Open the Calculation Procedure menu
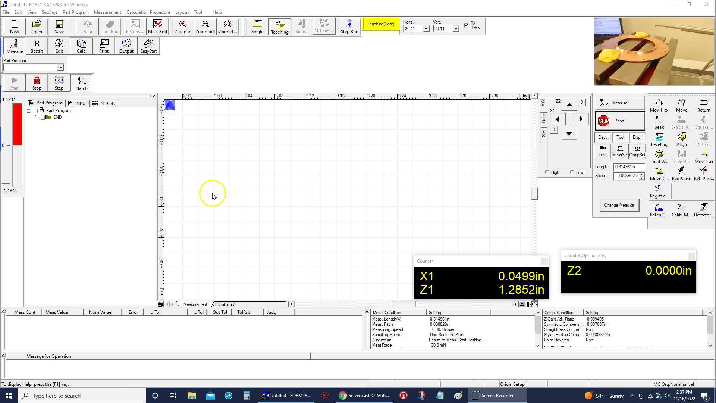 click(x=148, y=12)
